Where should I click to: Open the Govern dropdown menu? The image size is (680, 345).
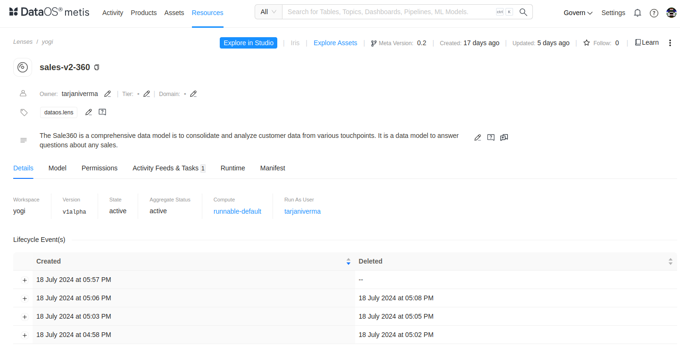pos(578,13)
